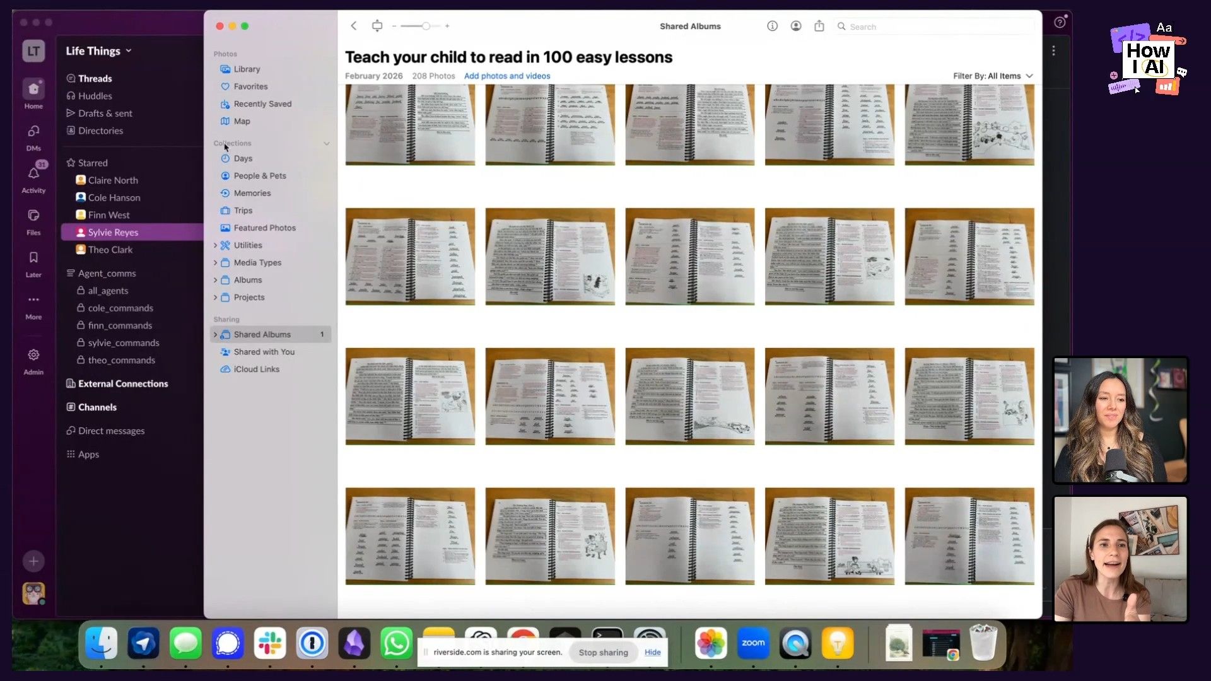Collapse the Collections section

pos(327,143)
